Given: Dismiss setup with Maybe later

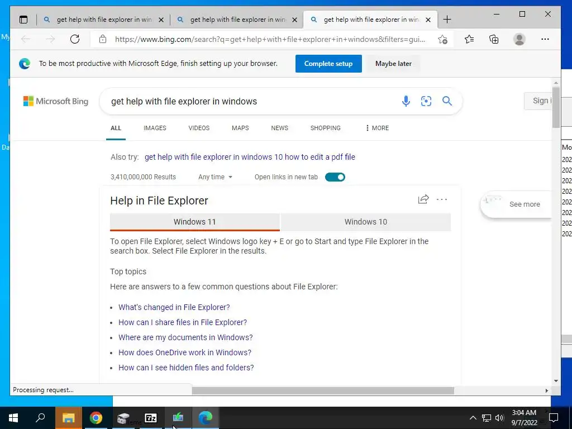Looking at the screenshot, I should [x=393, y=64].
